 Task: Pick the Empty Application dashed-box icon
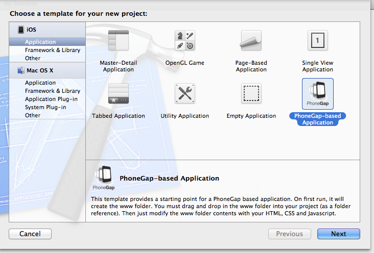coord(251,93)
